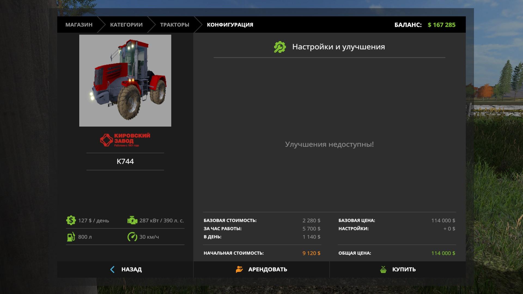The height and width of the screenshot is (294, 523).
Task: Click the K744 tractor preview image
Action: pos(125,81)
